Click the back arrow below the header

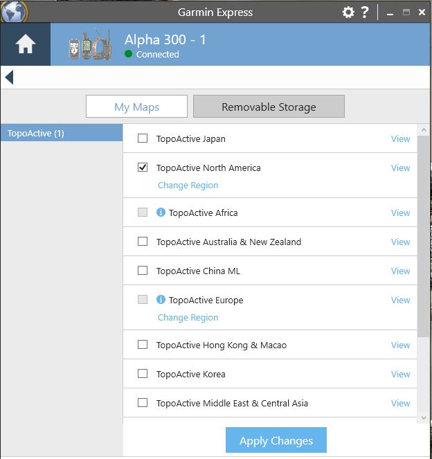tap(9, 78)
